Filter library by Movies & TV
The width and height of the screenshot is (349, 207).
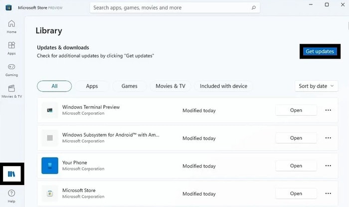point(170,86)
